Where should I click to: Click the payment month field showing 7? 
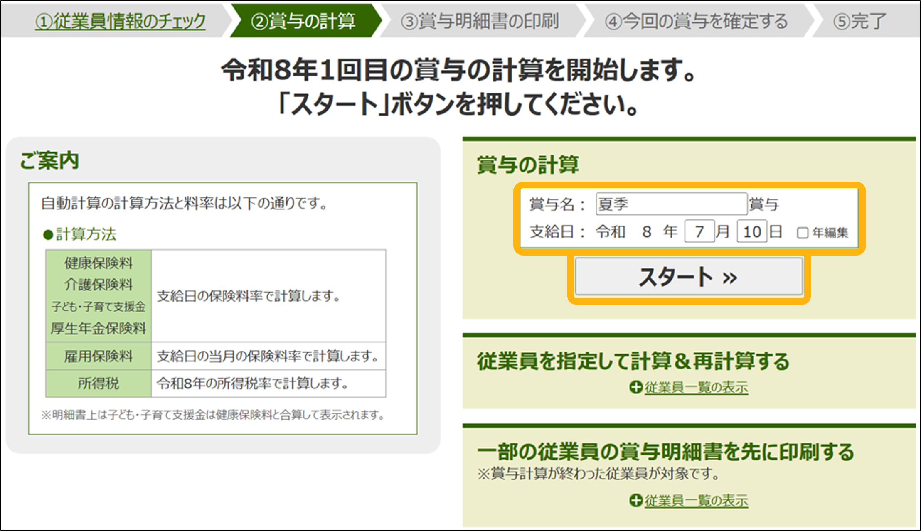tap(699, 231)
